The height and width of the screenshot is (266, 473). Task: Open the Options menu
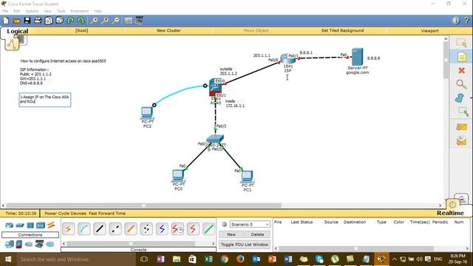[32, 11]
